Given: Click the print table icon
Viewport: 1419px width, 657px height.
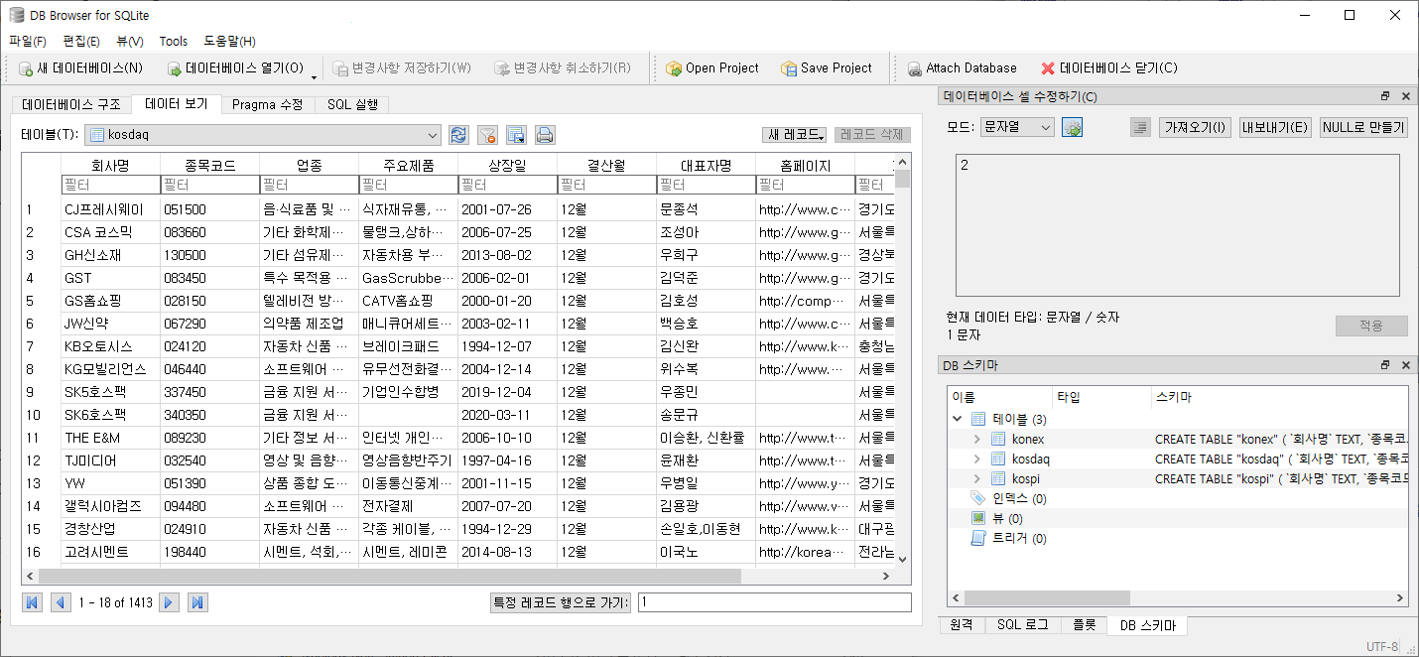Looking at the screenshot, I should coord(545,135).
